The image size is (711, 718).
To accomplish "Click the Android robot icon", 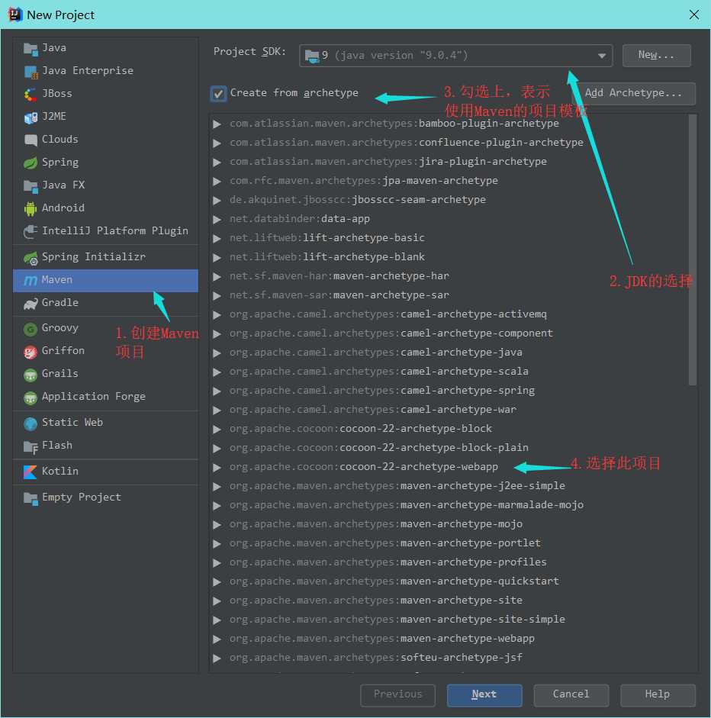I will click(x=31, y=208).
